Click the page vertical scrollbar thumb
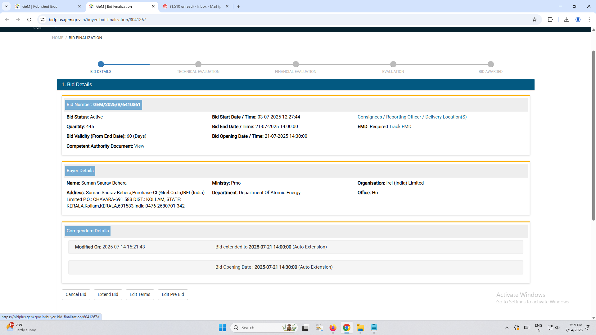The height and width of the screenshot is (335, 596). pos(594,135)
